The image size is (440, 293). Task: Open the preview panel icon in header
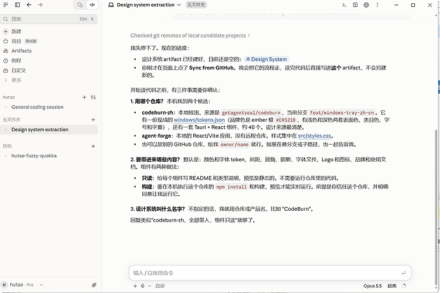355,4
